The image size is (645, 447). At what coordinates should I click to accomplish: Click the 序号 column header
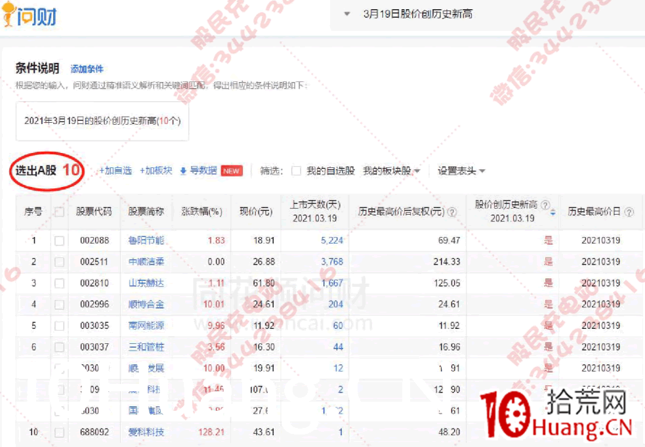[33, 211]
